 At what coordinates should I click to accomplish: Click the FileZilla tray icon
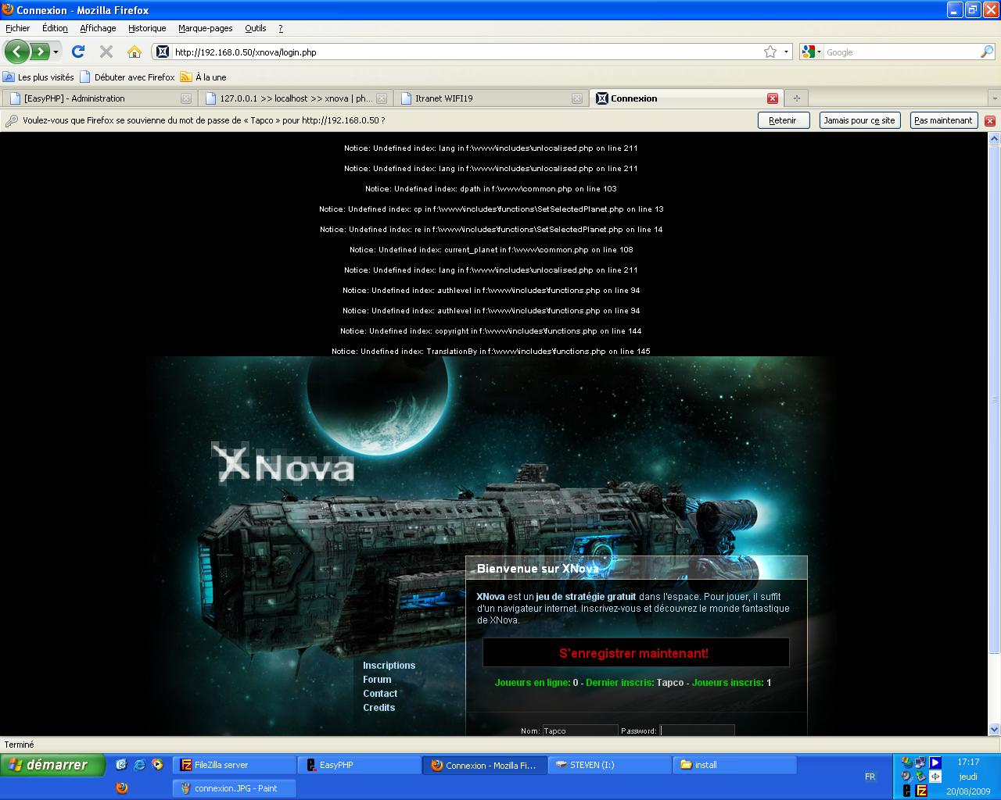[x=921, y=791]
